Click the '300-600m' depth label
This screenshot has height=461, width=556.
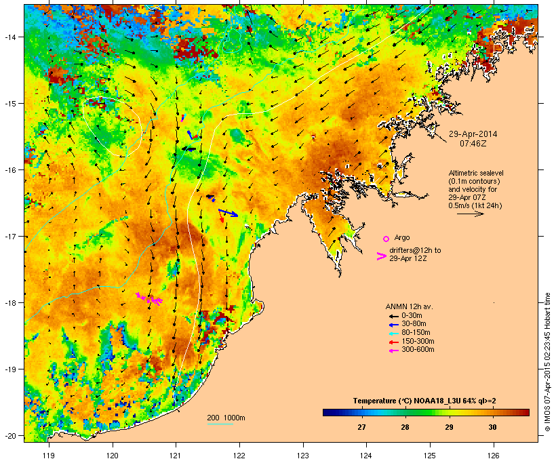click(418, 350)
